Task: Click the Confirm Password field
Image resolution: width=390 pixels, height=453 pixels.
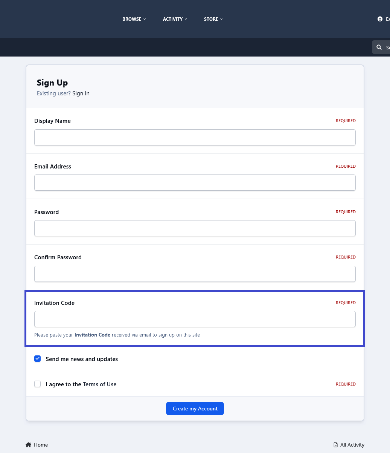Action: point(195,274)
